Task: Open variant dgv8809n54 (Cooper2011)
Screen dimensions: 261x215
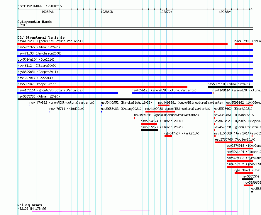Action: 38,72
